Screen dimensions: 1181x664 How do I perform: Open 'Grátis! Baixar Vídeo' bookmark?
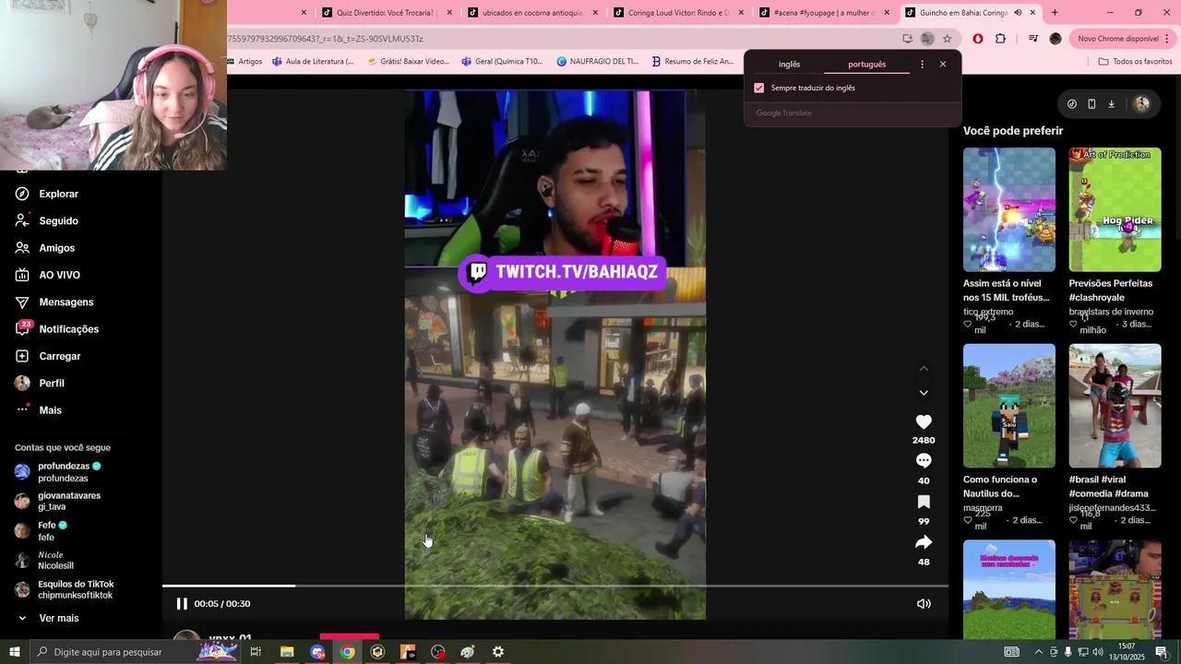(x=408, y=62)
